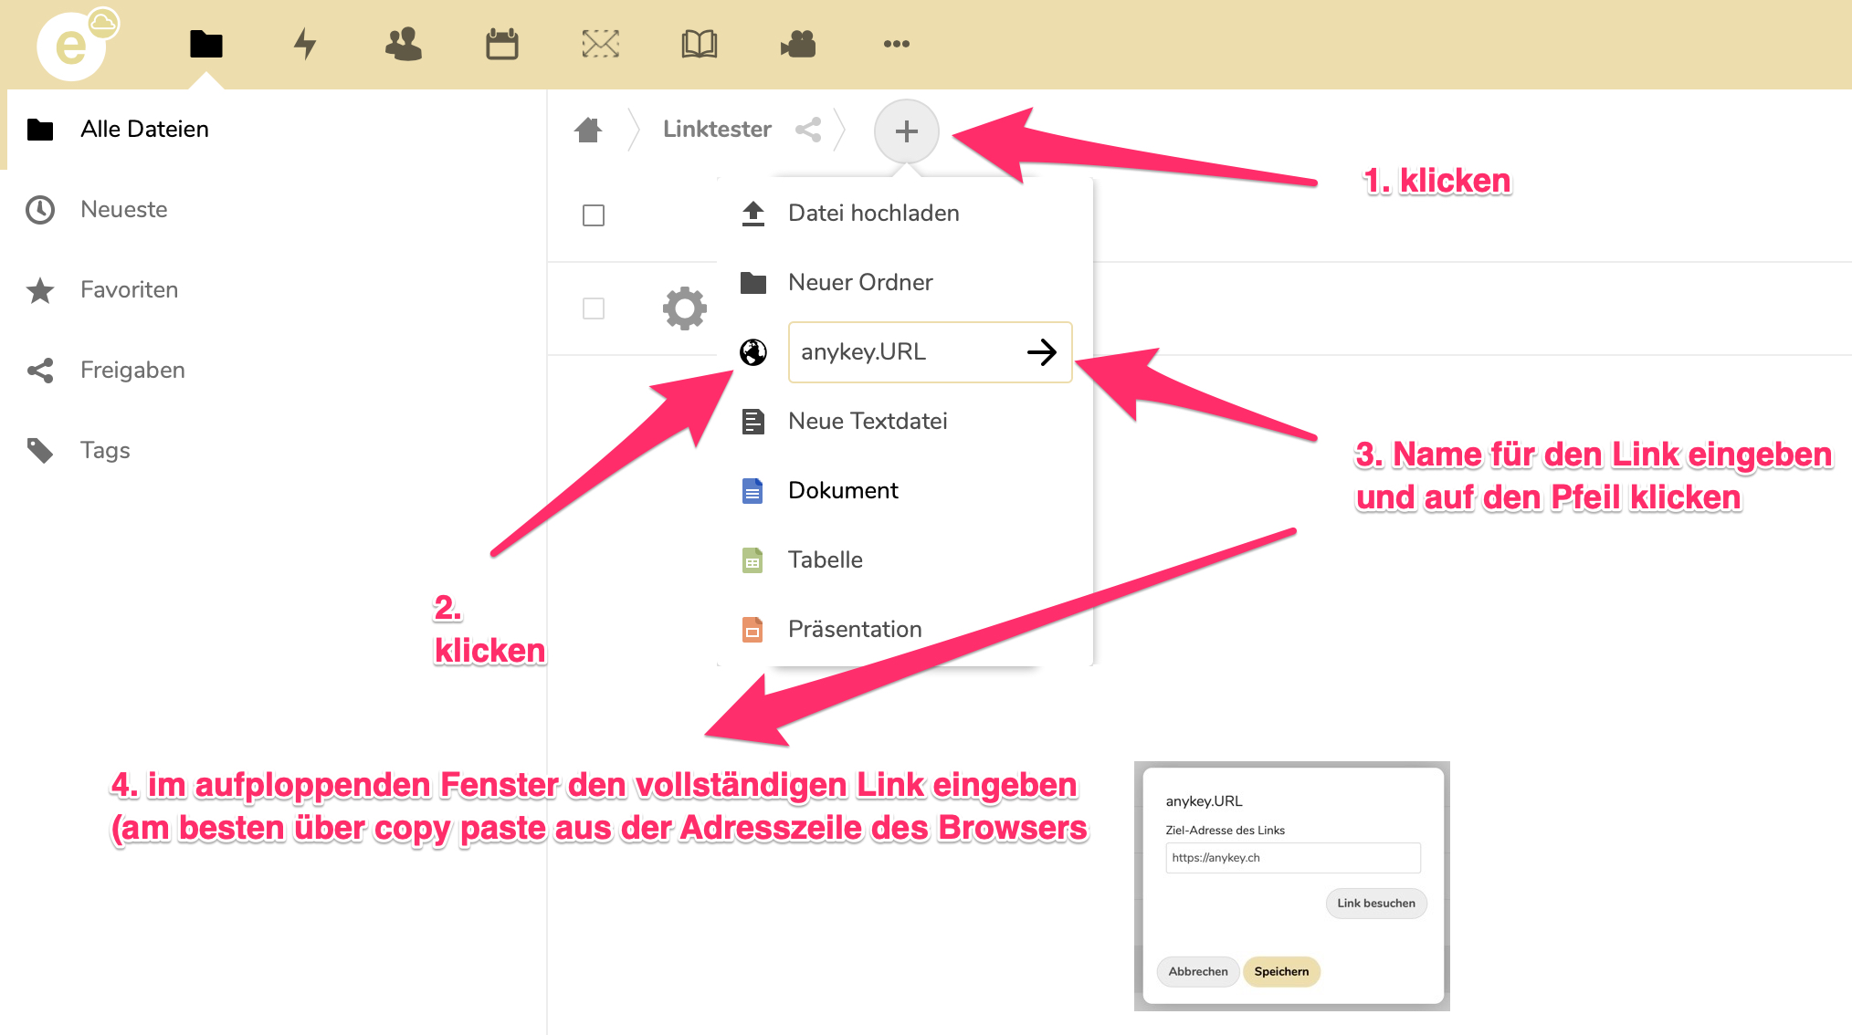This screenshot has height=1035, width=1852.
Task: Open the three-dot more apps menu
Action: 896,42
